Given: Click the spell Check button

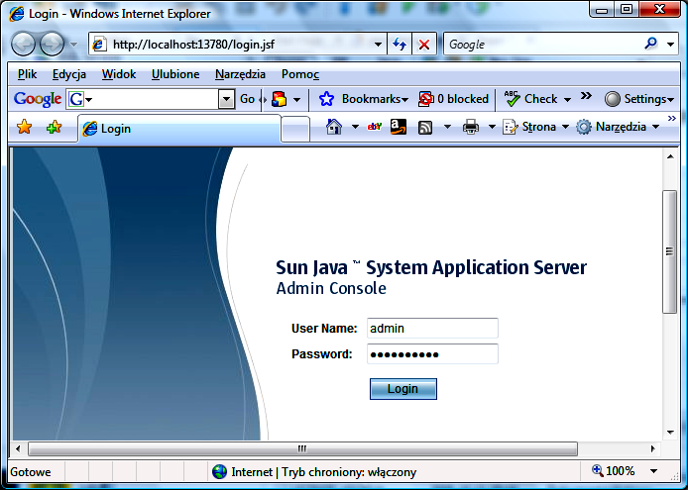Looking at the screenshot, I should point(530,99).
